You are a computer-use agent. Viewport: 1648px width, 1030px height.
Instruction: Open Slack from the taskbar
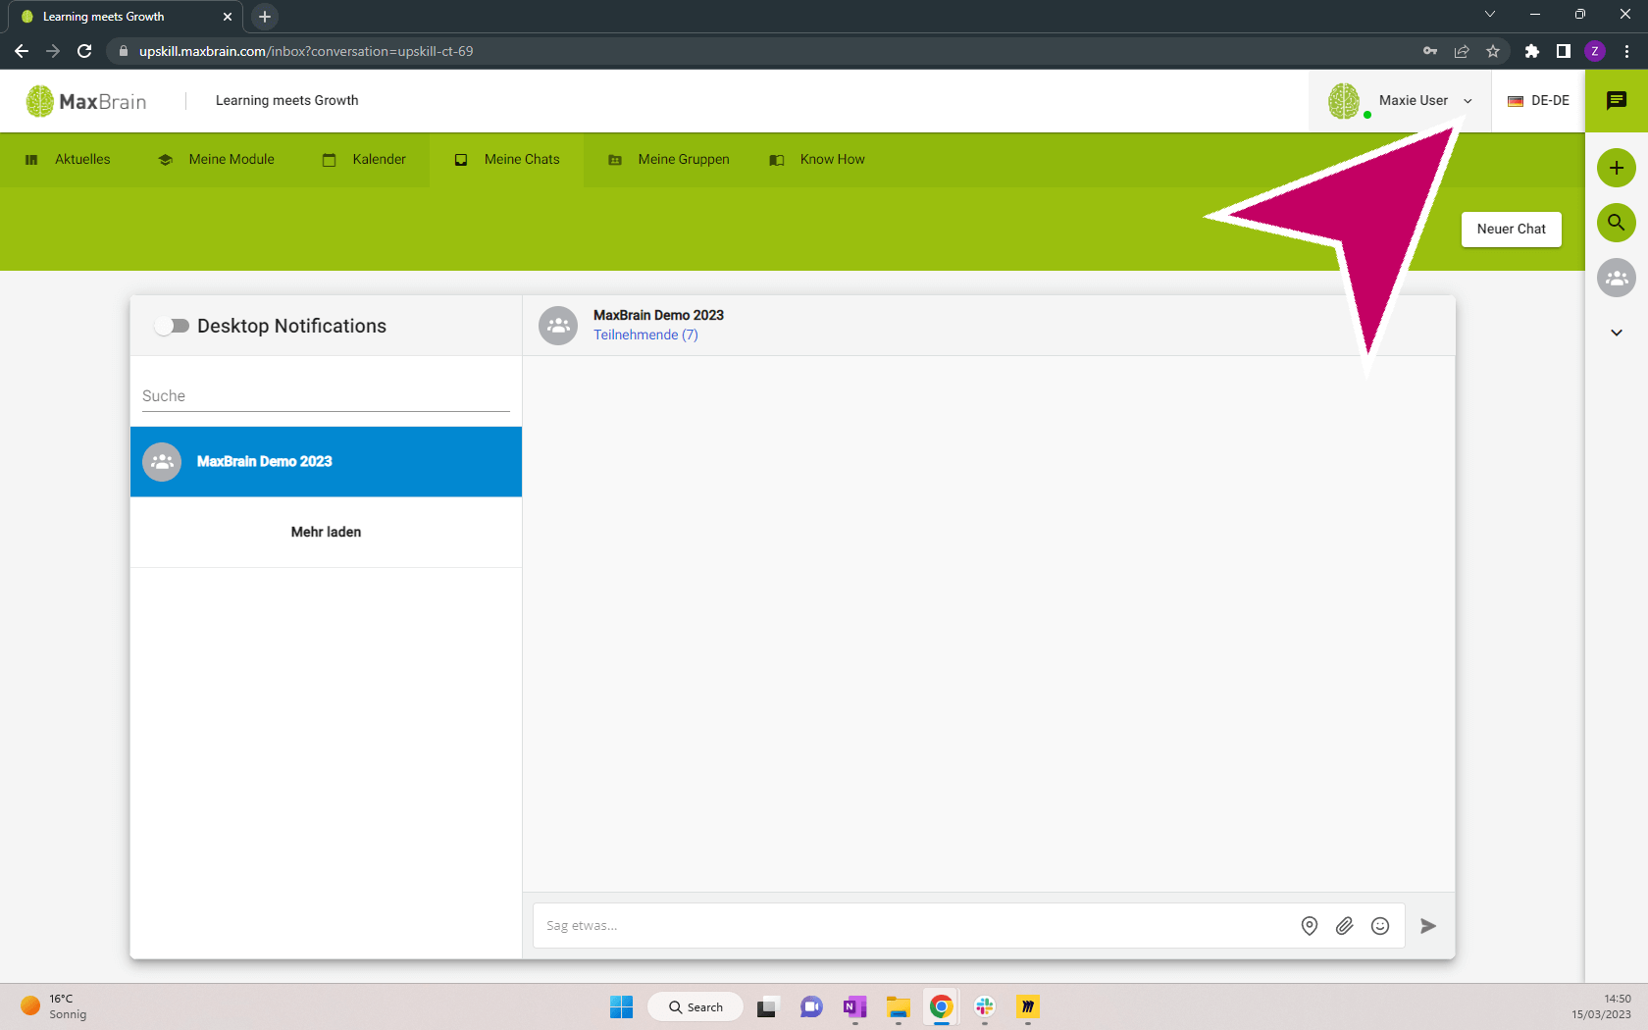coord(984,1007)
